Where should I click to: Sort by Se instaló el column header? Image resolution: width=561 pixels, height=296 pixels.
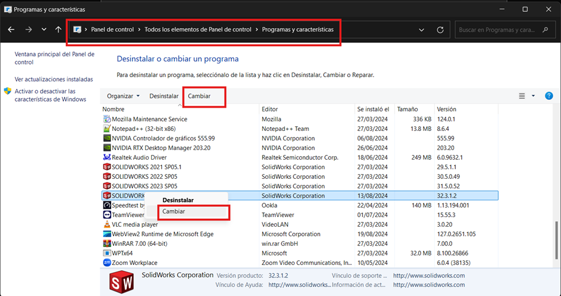(x=374, y=109)
